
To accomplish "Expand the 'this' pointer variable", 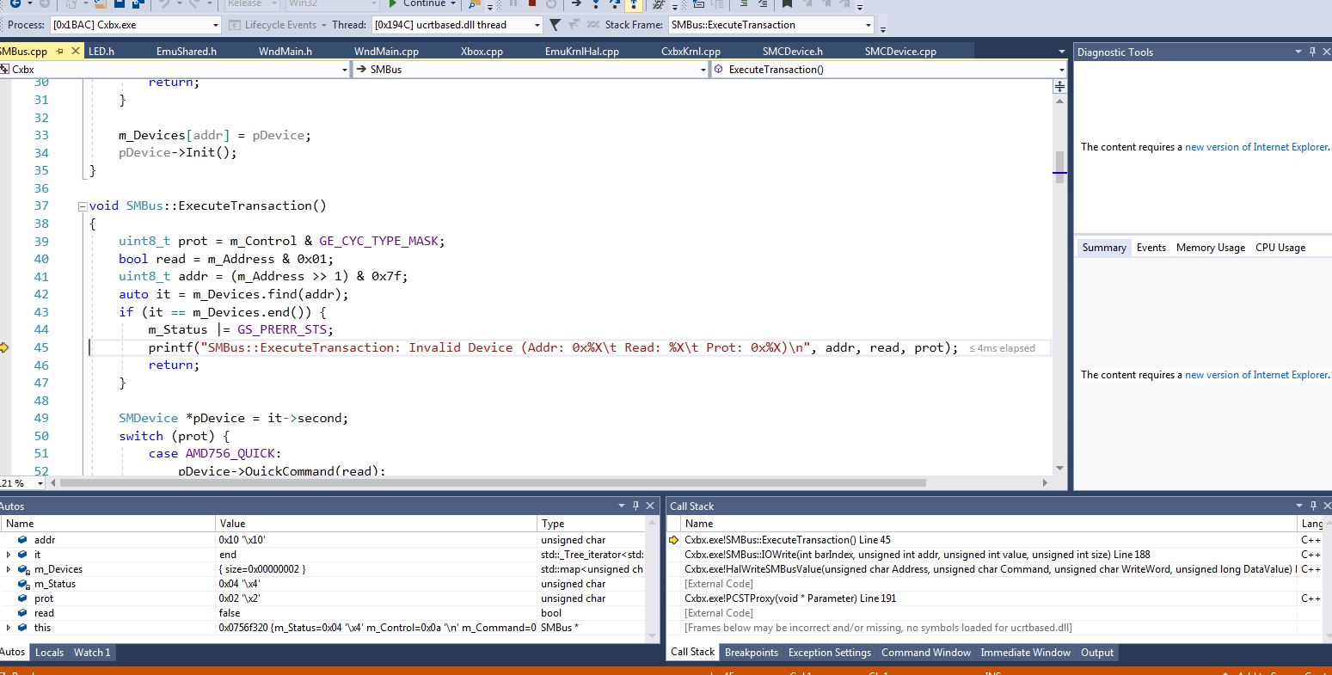I will tap(9, 628).
